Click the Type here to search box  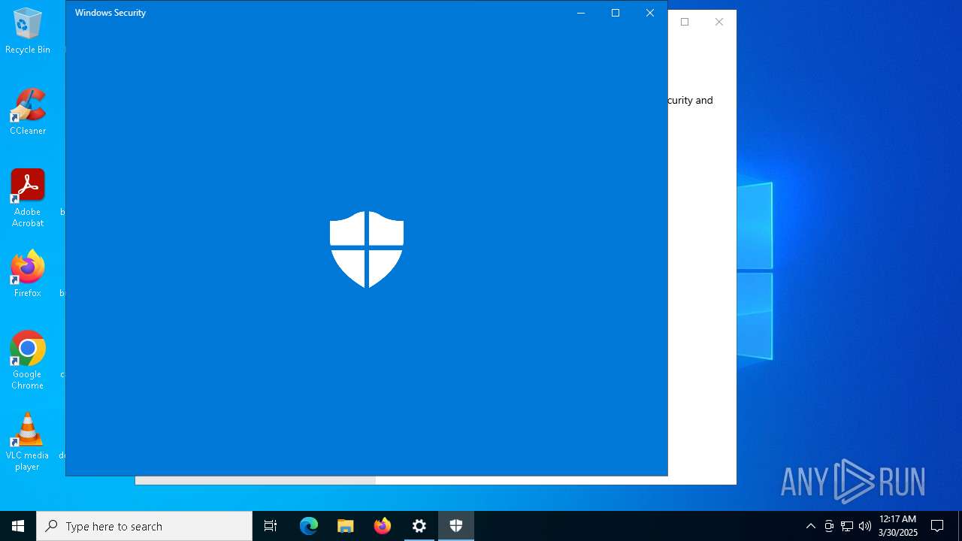(144, 526)
